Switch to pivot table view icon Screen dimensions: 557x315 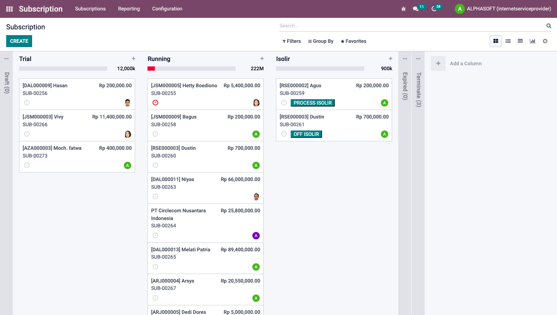(520, 41)
